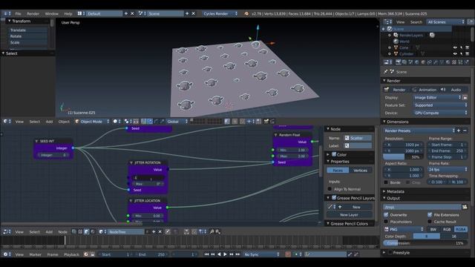Enable the Cache Result checkbox

coord(430,222)
